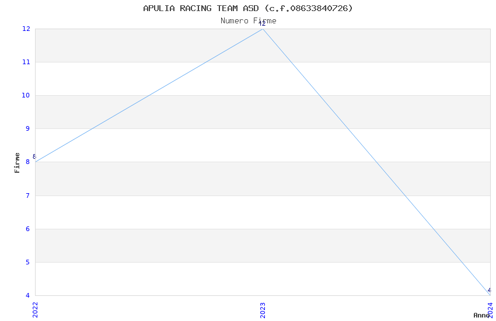Click the y-axis tick label 4

pyautogui.click(x=28, y=295)
